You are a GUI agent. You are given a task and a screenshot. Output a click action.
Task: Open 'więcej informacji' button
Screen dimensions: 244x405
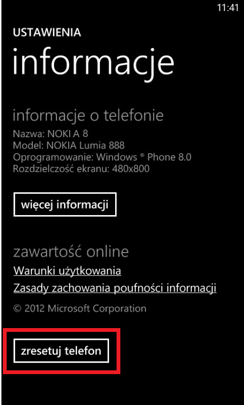pyautogui.click(x=65, y=204)
